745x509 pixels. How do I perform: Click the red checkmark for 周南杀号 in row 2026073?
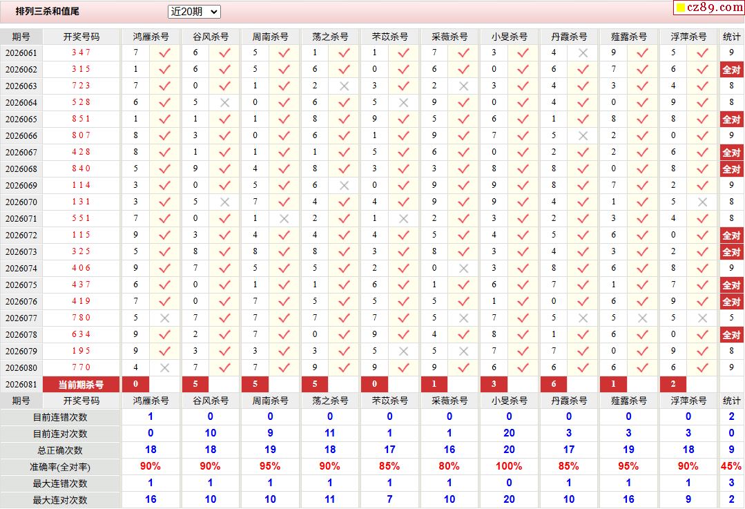(284, 252)
